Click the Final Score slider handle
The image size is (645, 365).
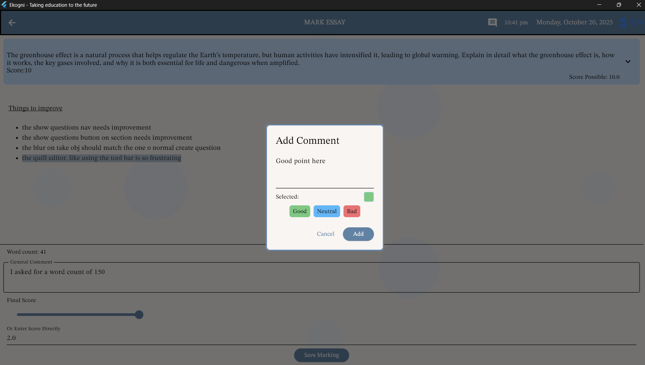[139, 315]
